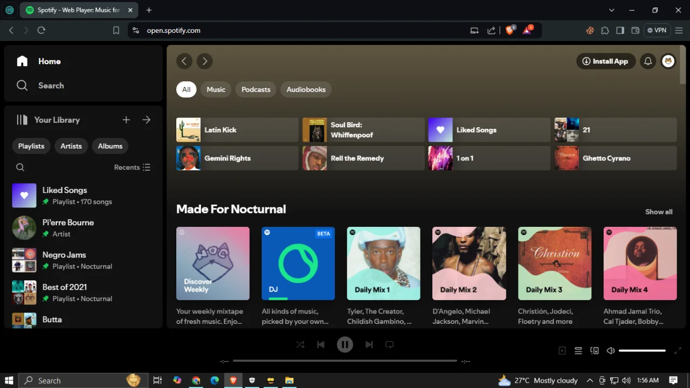Filter library by Playlists
The image size is (690, 388).
[x=31, y=146]
